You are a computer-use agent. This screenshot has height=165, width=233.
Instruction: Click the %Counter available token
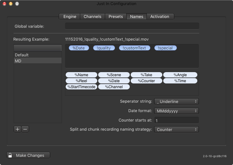point(146,81)
